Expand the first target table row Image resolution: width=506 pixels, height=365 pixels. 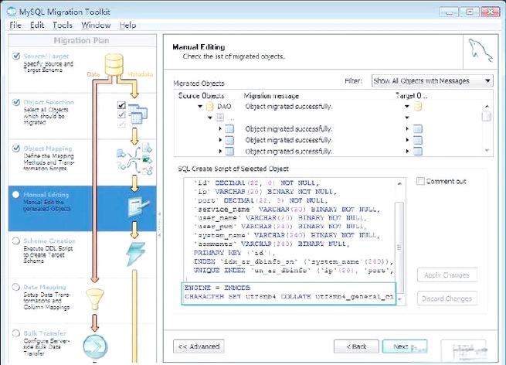pyautogui.click(x=407, y=129)
